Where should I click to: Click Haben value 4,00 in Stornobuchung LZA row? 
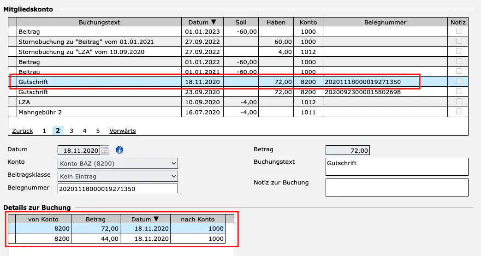[285, 52]
